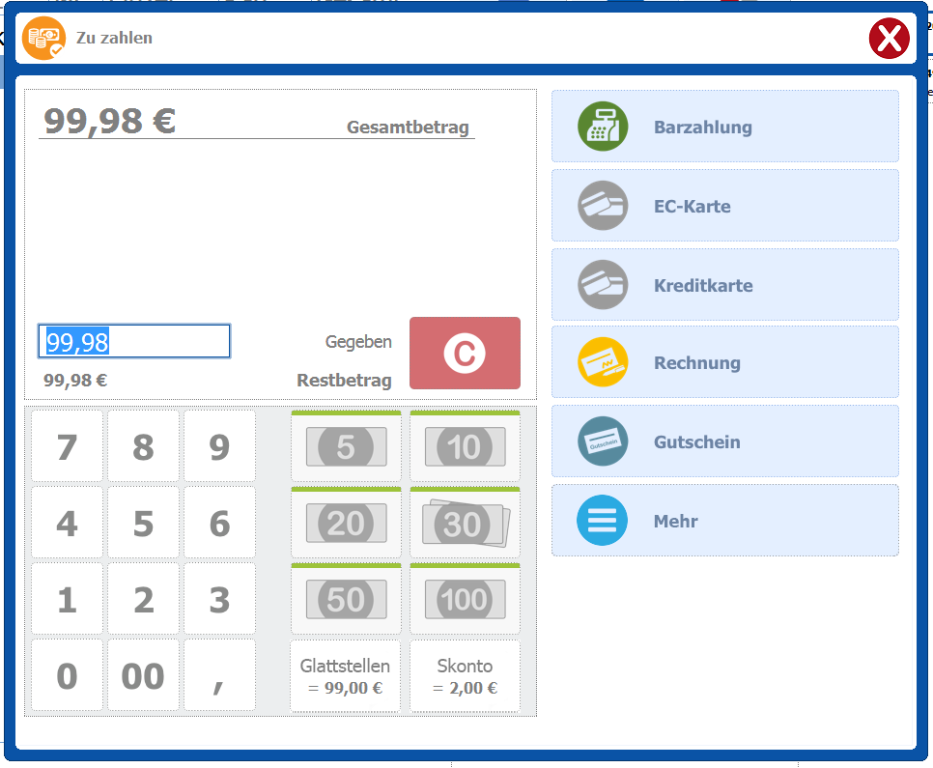Focus the Gegeben amount input field
Image resolution: width=933 pixels, height=768 pixels.
point(134,341)
